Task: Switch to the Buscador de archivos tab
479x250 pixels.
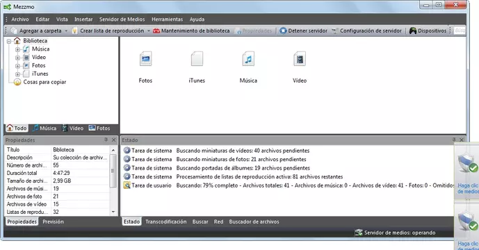Action: (254, 222)
